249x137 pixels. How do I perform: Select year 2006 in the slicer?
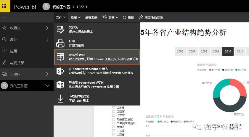click(x=180, y=51)
